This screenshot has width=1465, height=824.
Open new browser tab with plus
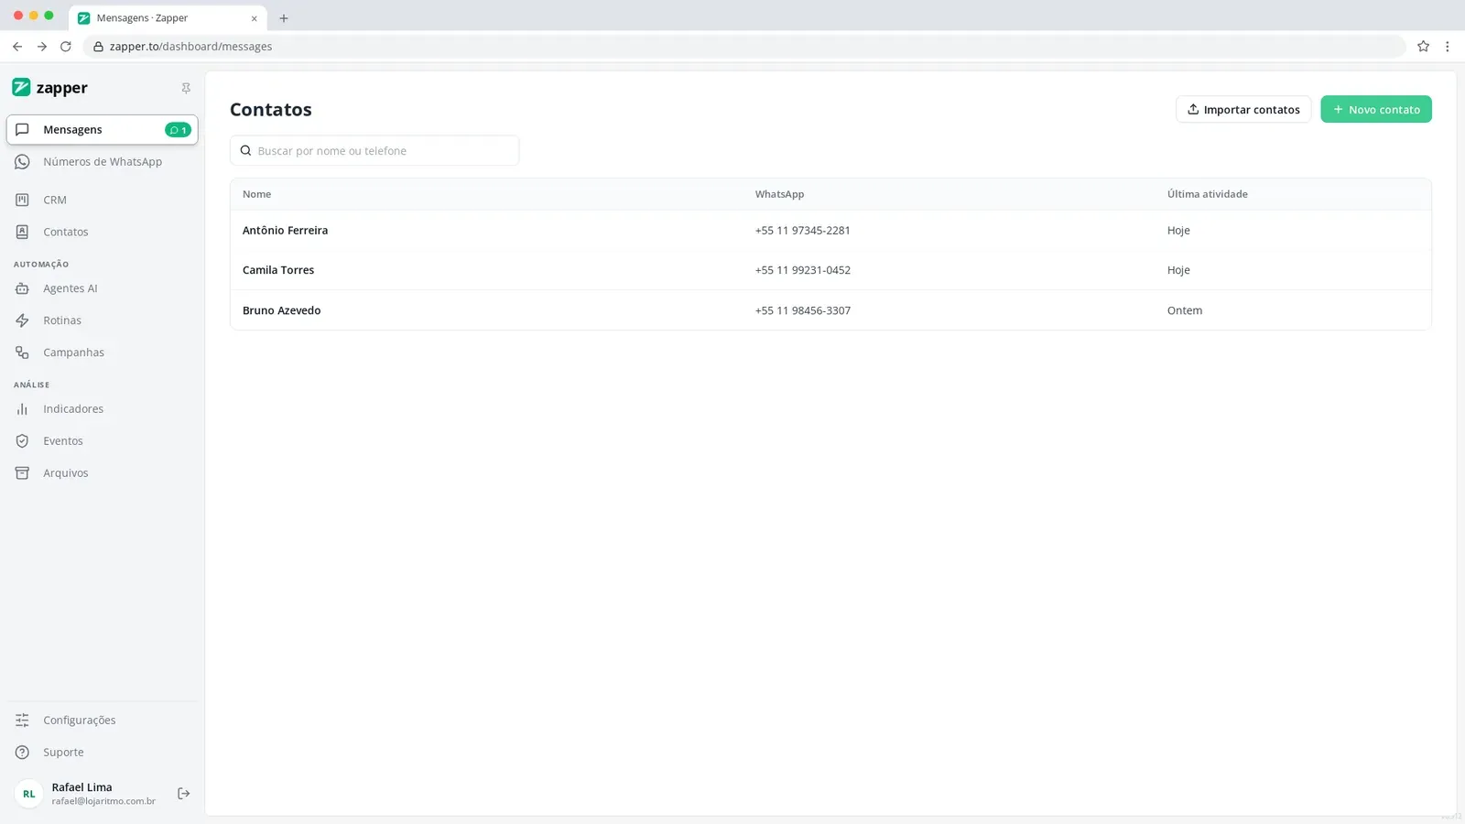(x=284, y=18)
